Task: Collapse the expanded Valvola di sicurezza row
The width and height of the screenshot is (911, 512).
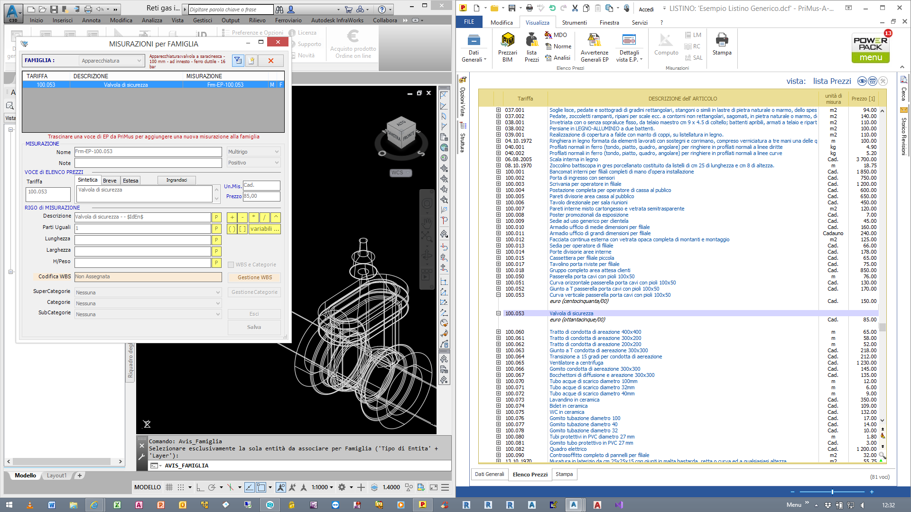Action: [x=499, y=313]
